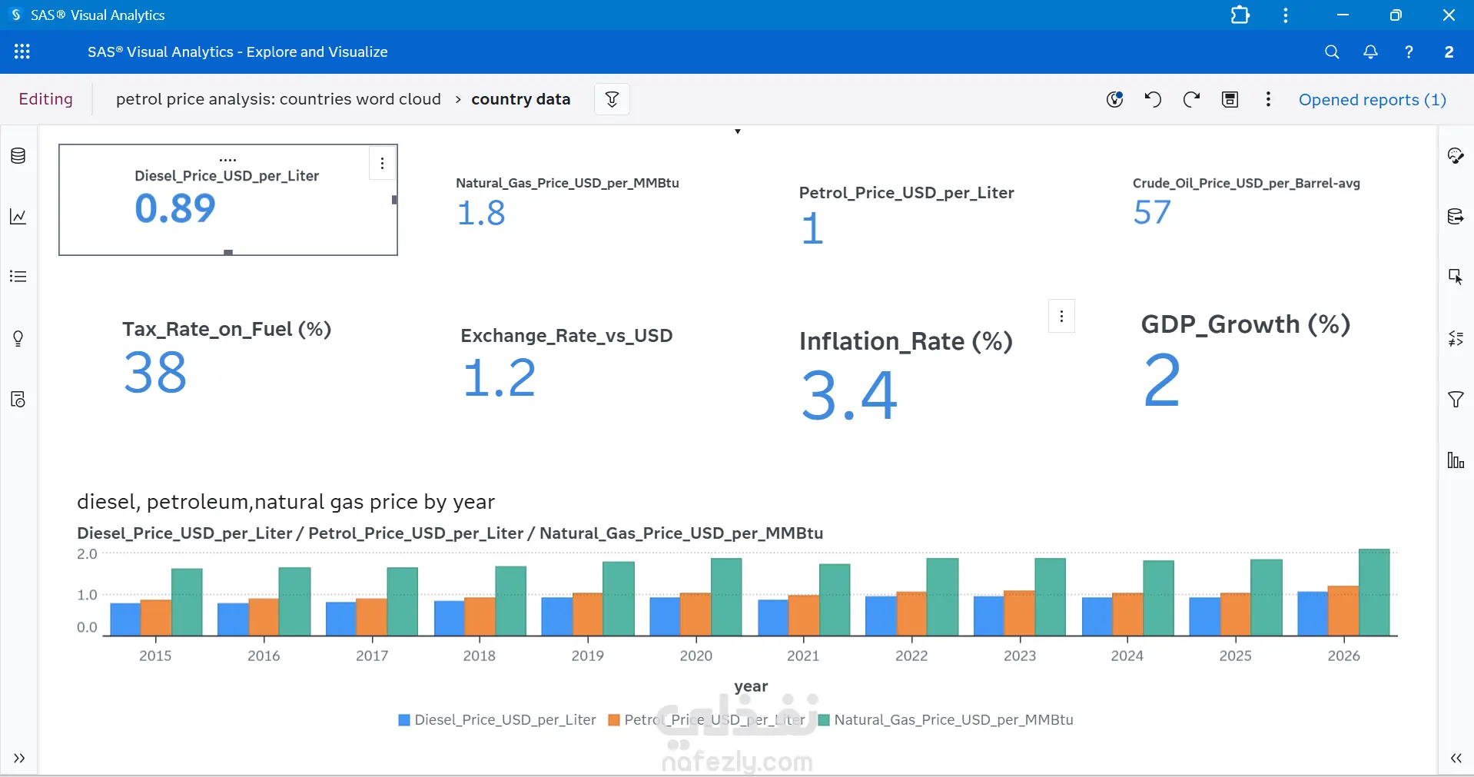1474x777 pixels.
Task: Open the applications grid menu
Action: (22, 51)
